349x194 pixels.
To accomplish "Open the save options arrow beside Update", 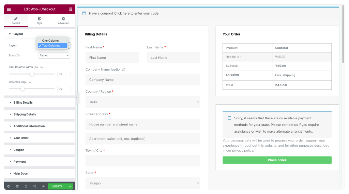I will 70,186.
